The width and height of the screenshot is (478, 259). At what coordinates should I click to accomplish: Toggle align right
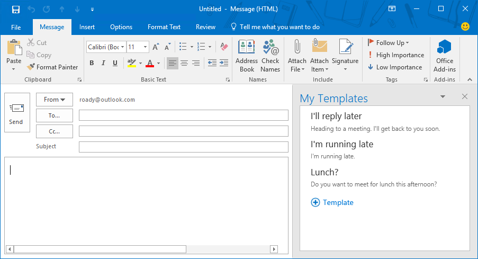tap(196, 63)
